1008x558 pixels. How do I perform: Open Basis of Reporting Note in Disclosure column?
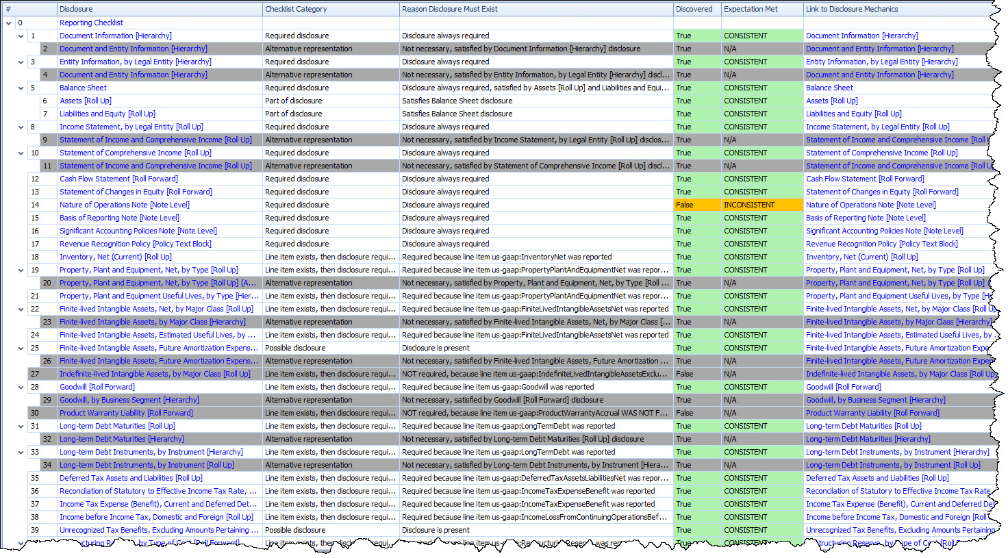click(119, 218)
